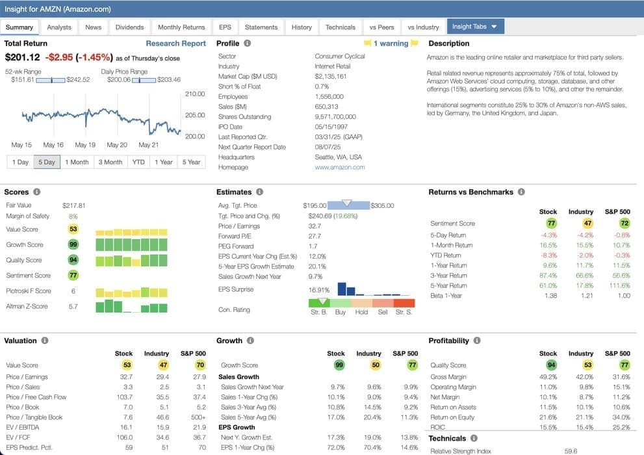
Task: Expand the Insight Tabs dropdown
Action: coord(475,27)
